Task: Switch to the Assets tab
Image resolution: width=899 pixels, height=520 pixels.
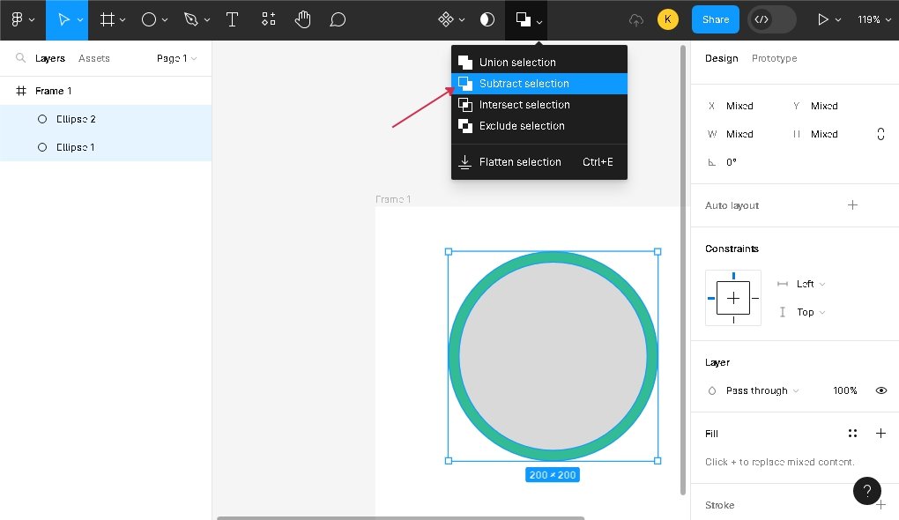Action: point(94,58)
